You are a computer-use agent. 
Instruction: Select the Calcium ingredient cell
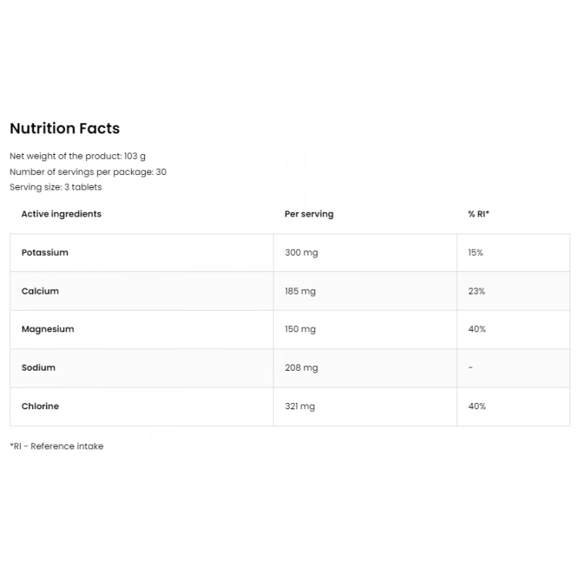click(x=142, y=291)
